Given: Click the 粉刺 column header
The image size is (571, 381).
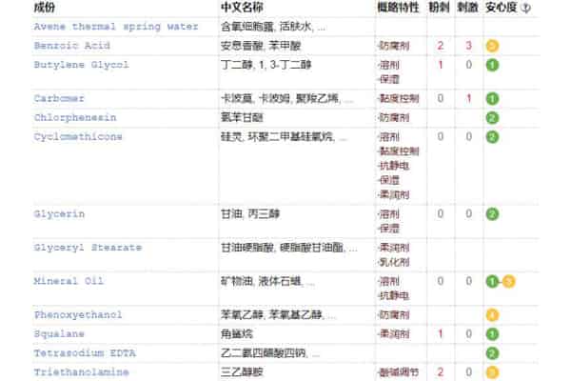Looking at the screenshot, I should [x=439, y=8].
